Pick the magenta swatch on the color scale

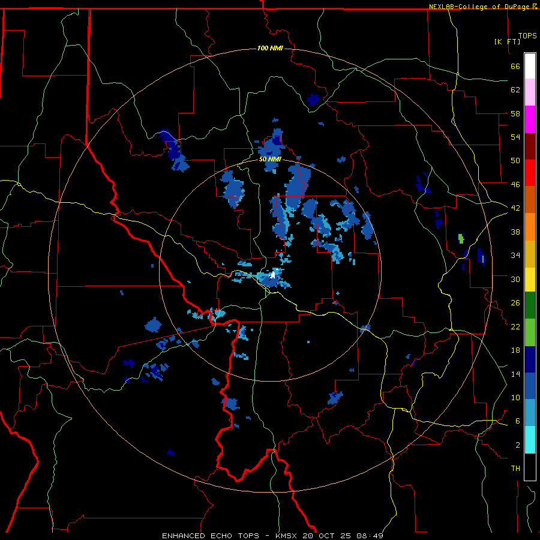click(530, 119)
